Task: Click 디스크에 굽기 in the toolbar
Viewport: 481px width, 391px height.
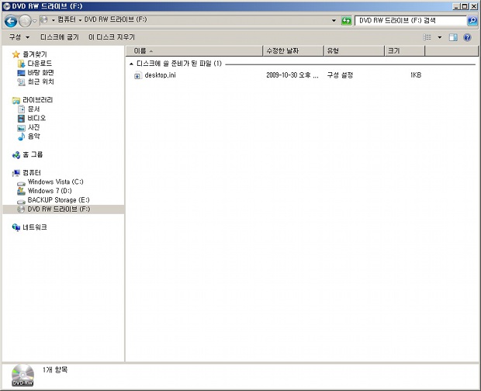Action: (x=60, y=37)
